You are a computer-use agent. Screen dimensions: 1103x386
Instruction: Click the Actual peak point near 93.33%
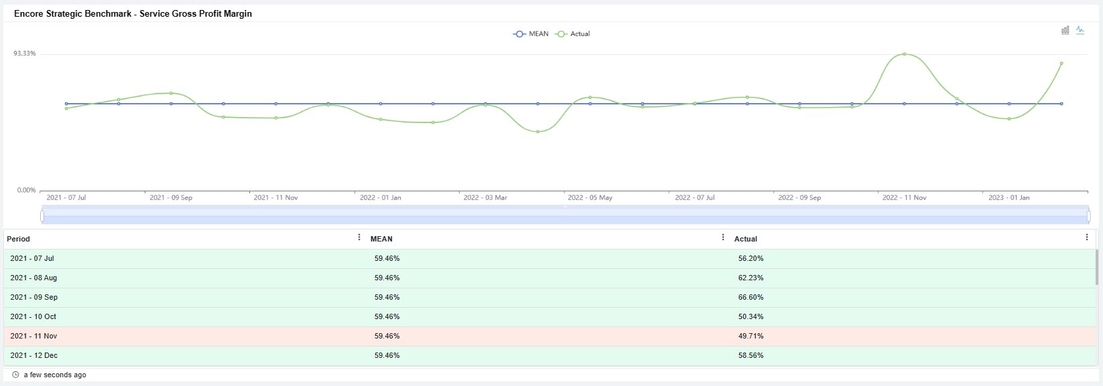pyautogui.click(x=904, y=54)
